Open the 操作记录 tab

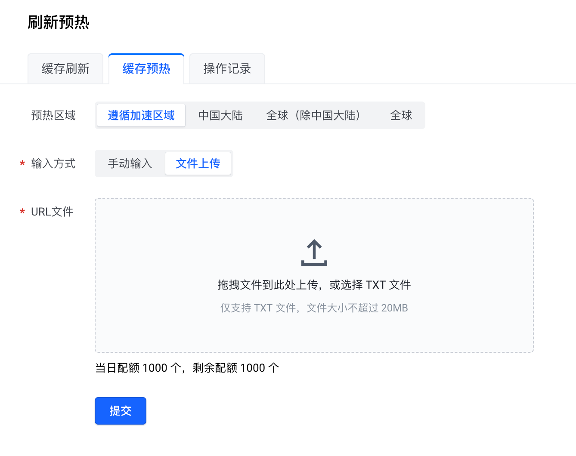(x=227, y=69)
